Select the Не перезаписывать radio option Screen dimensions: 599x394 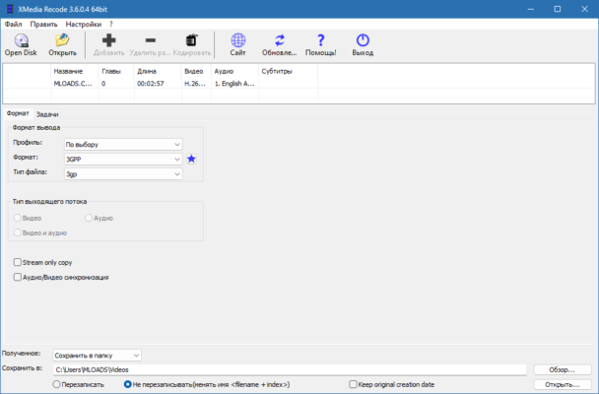click(x=128, y=384)
